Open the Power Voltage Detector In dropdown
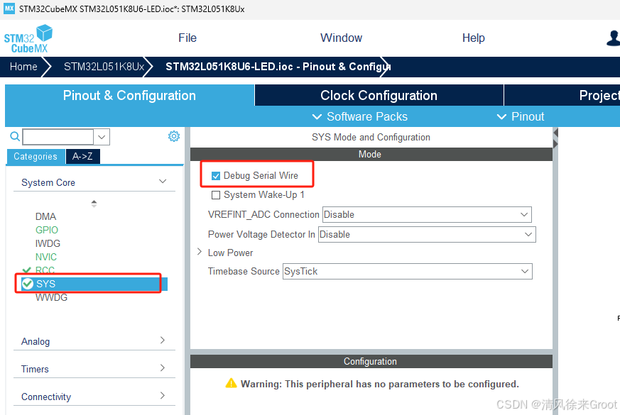The image size is (620, 415). tap(427, 234)
